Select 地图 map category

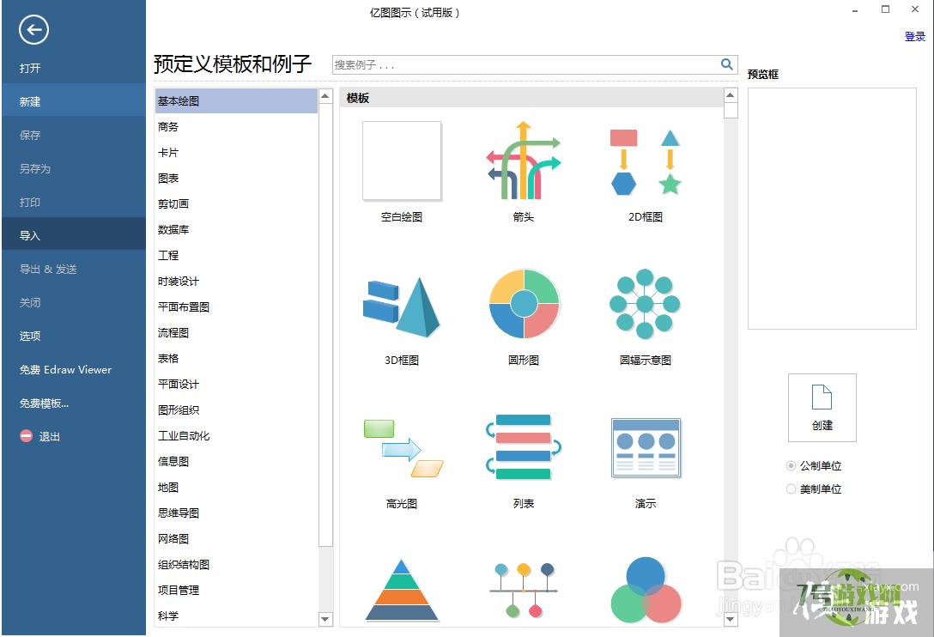[236, 487]
